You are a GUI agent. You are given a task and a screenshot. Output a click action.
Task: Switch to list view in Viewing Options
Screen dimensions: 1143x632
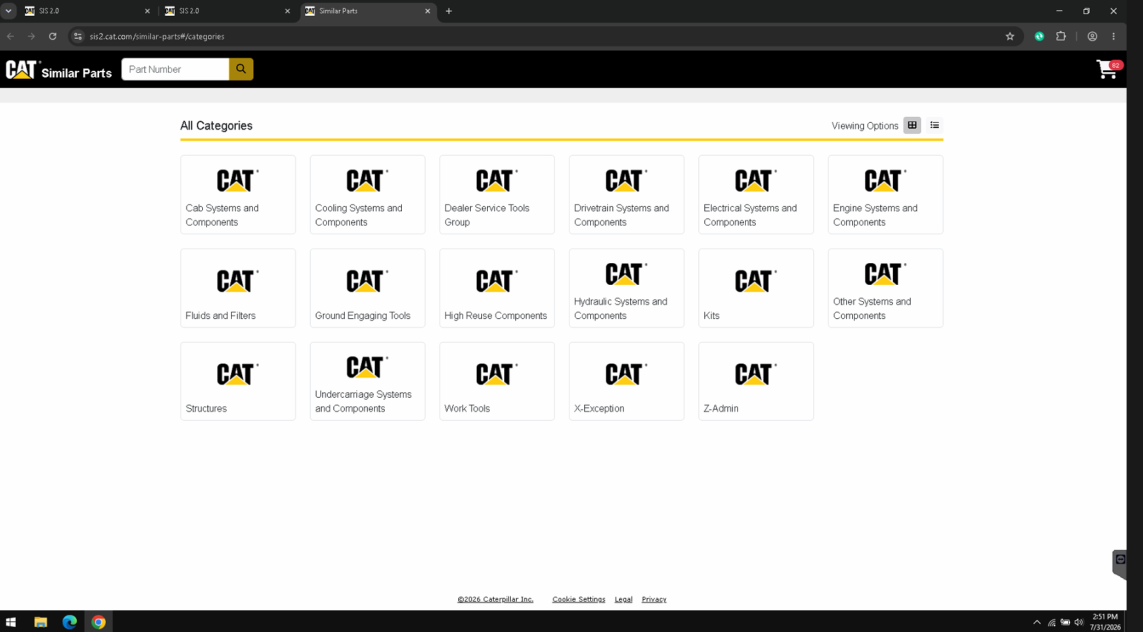pos(934,125)
